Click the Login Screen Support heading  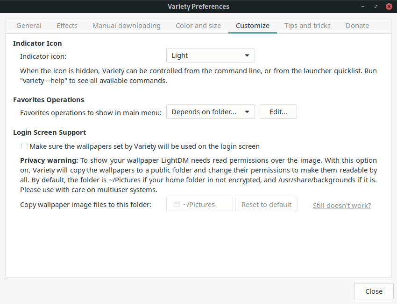tap(50, 132)
